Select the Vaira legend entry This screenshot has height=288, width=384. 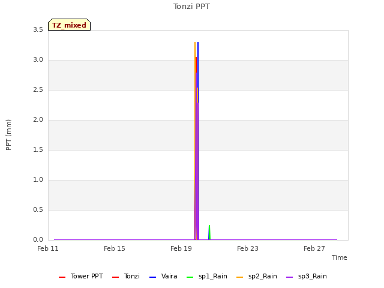pyautogui.click(x=163, y=276)
